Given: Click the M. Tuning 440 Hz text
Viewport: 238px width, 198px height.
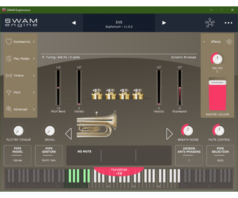Looking at the screenshot, I should pos(61,57).
